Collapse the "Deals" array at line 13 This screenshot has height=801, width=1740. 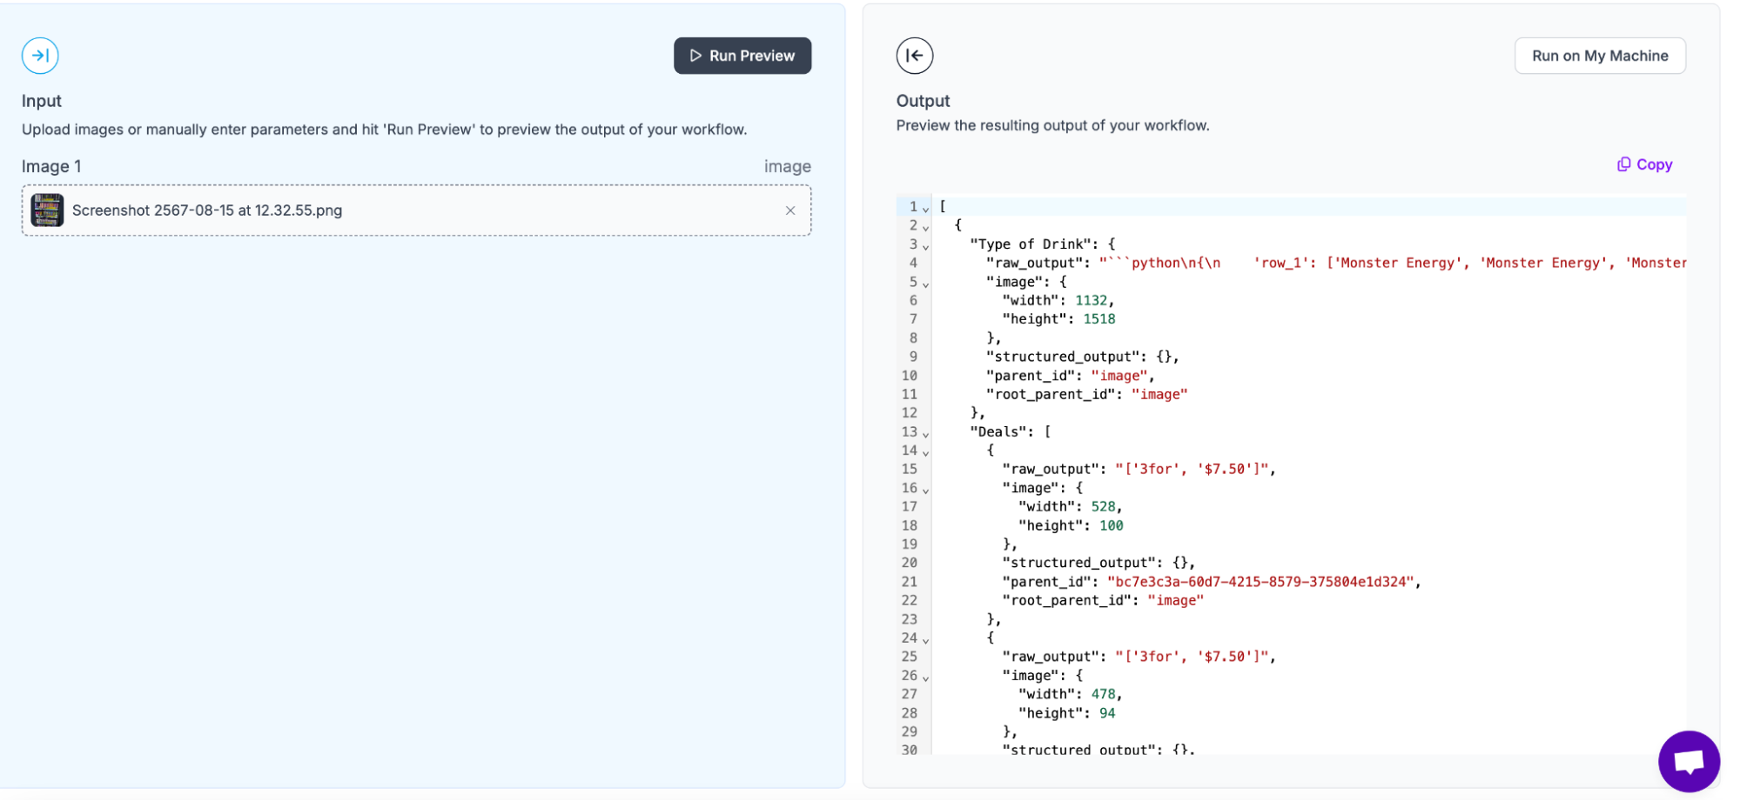[925, 433]
